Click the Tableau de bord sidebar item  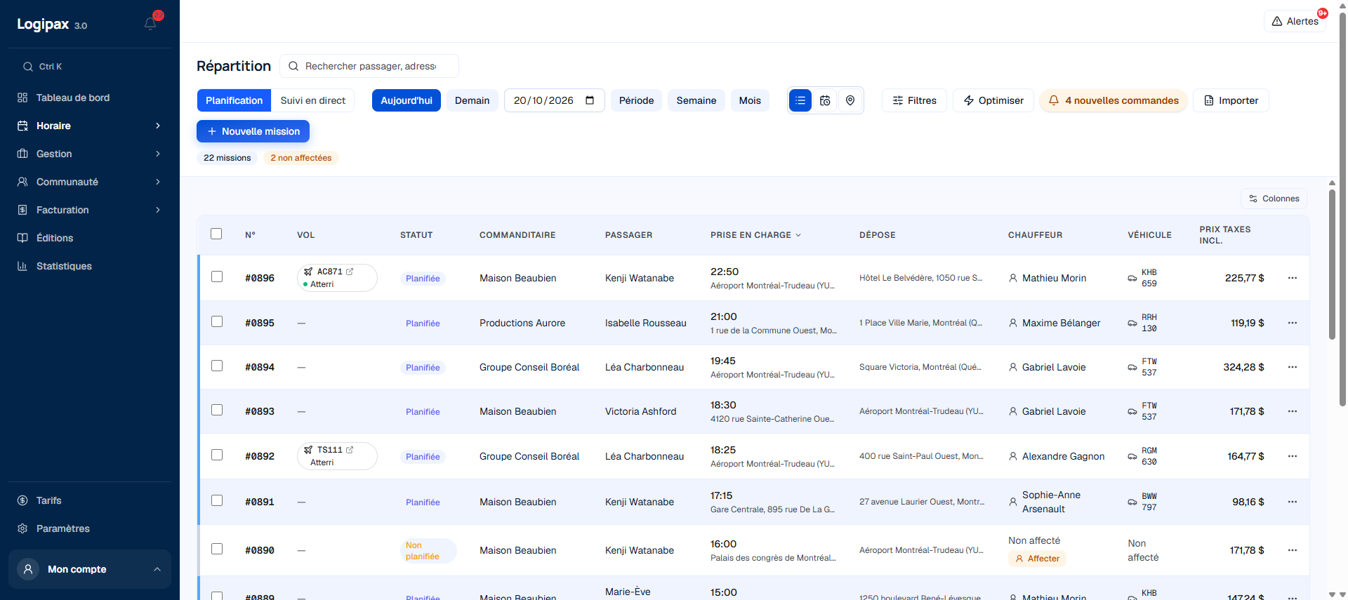pos(90,98)
